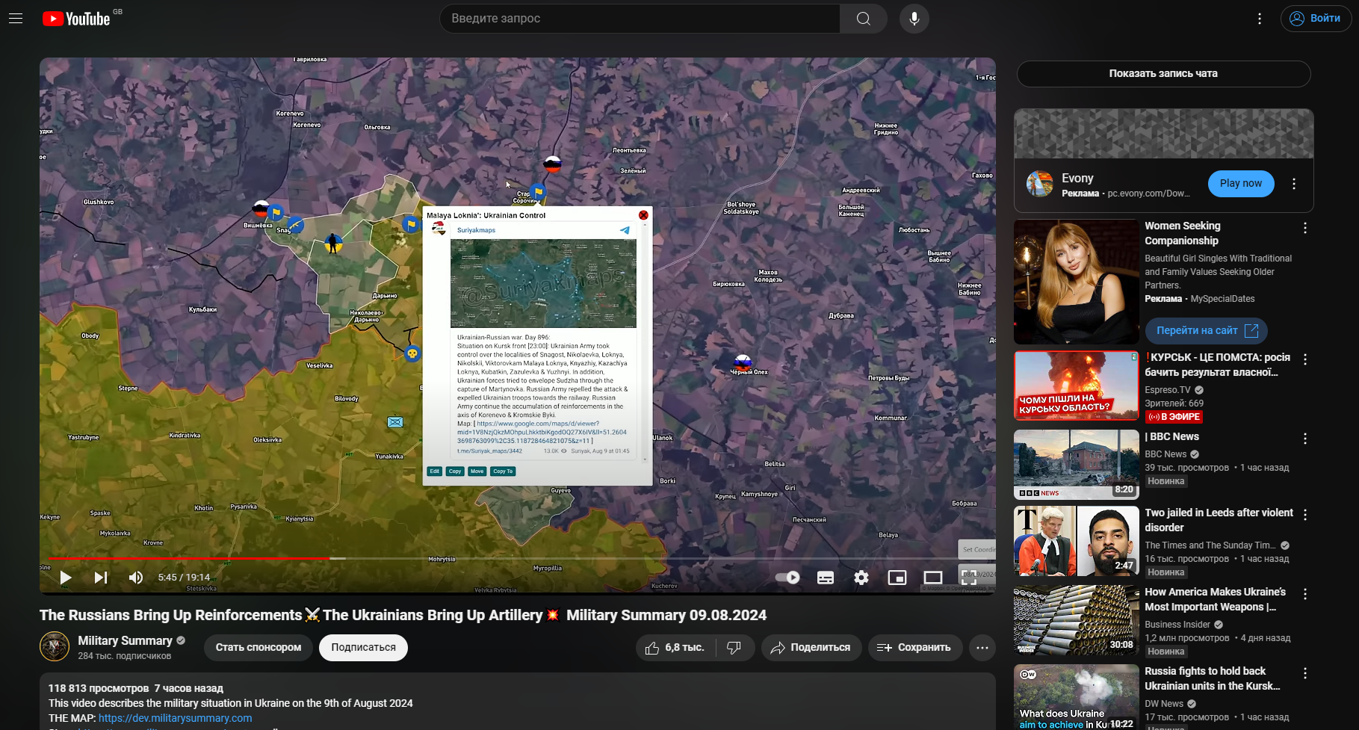Click Сохранить save button
Viewport: 1359px width, 730px height.
point(914,648)
